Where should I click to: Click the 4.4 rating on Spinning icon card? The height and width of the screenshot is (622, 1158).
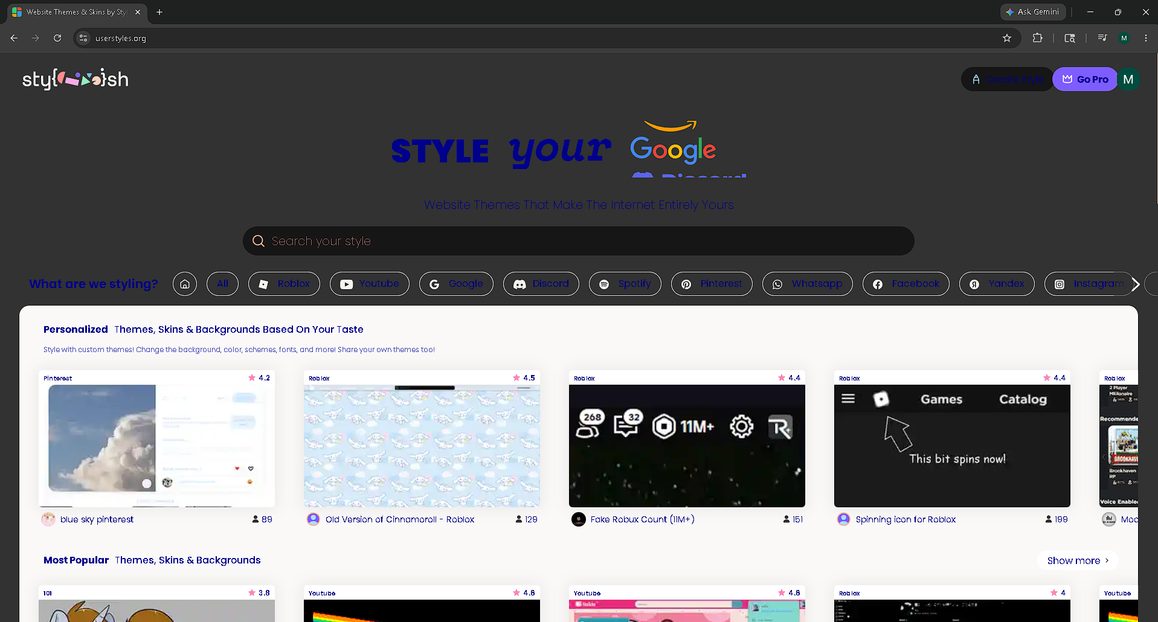coord(1054,378)
